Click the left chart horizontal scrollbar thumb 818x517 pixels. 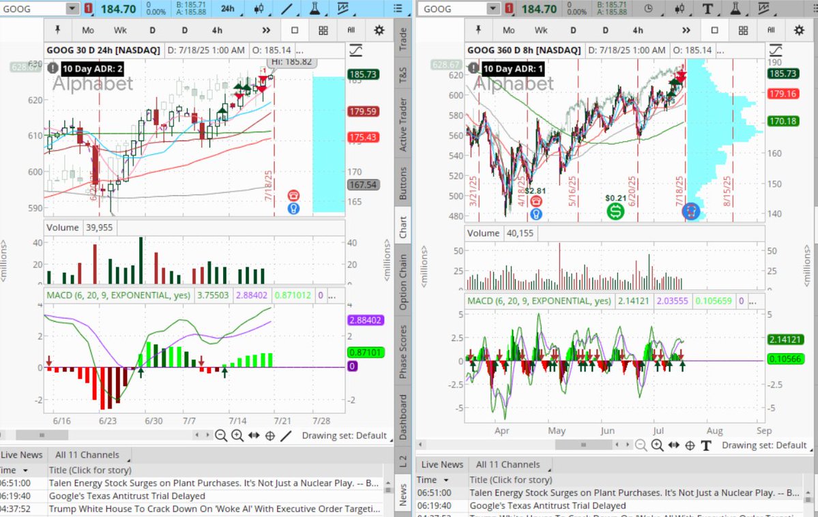point(42,435)
